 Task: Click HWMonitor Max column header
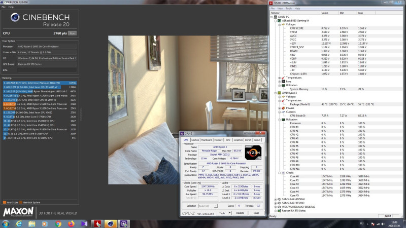365,13
